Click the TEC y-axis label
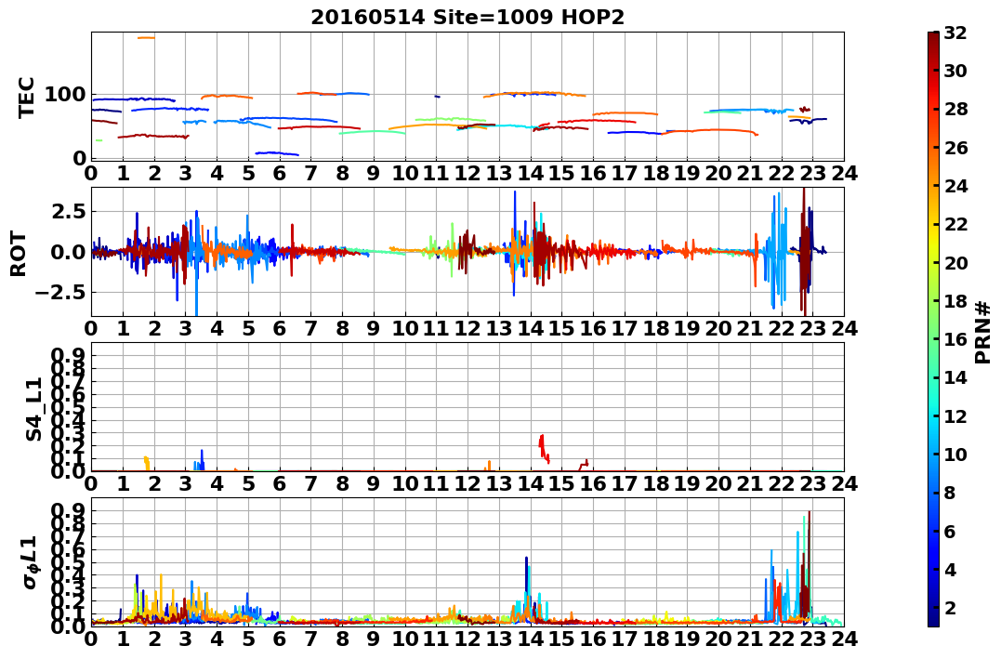This screenshot has width=1001, height=659. 26,97
